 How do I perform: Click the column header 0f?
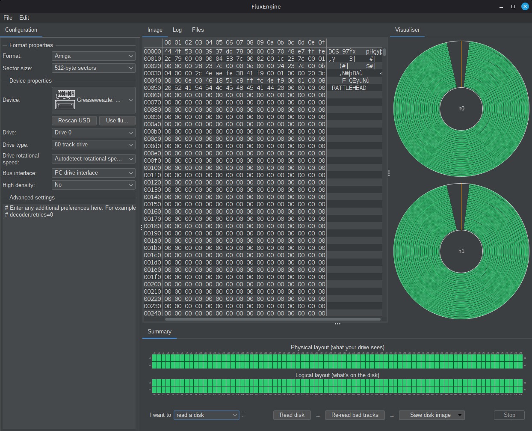coord(322,42)
